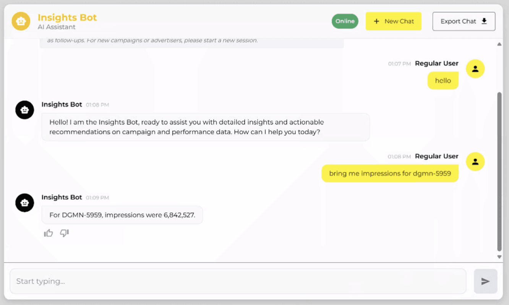Click the Online status badge
The height and width of the screenshot is (305, 509).
click(x=345, y=21)
